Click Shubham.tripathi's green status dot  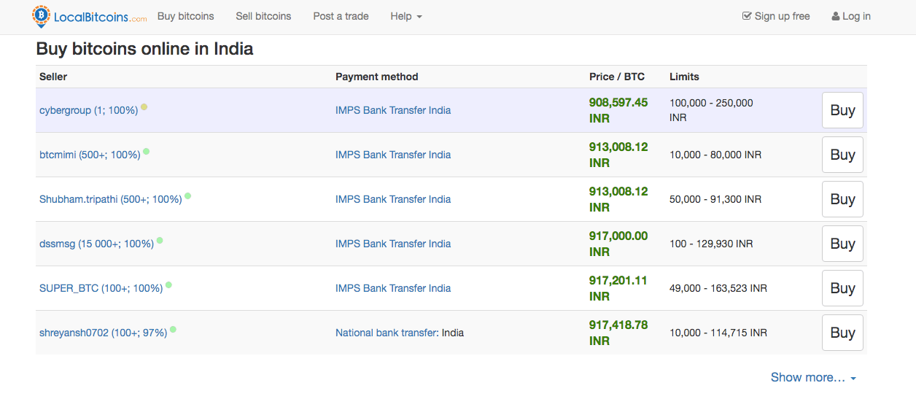point(188,196)
